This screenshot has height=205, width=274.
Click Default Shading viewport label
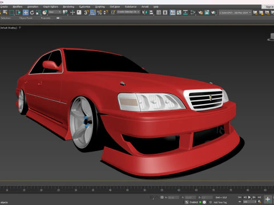coord(9,28)
